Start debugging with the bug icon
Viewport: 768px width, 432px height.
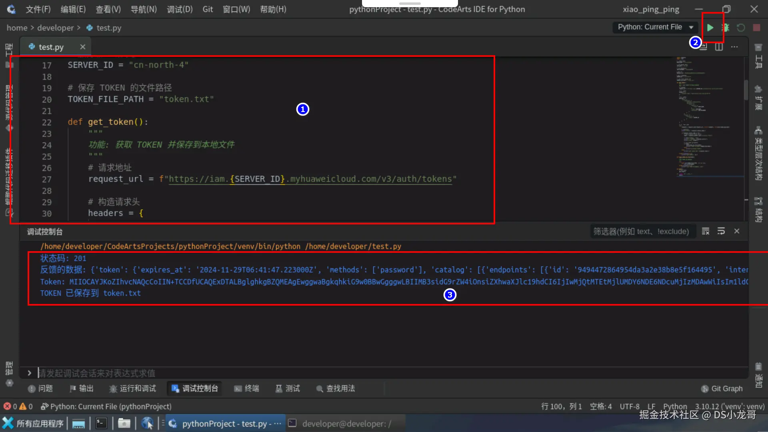point(726,27)
